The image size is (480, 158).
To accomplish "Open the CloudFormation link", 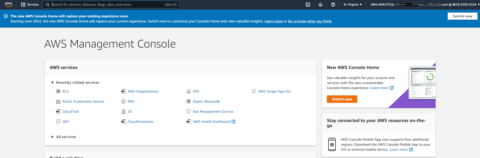I will click(141, 122).
